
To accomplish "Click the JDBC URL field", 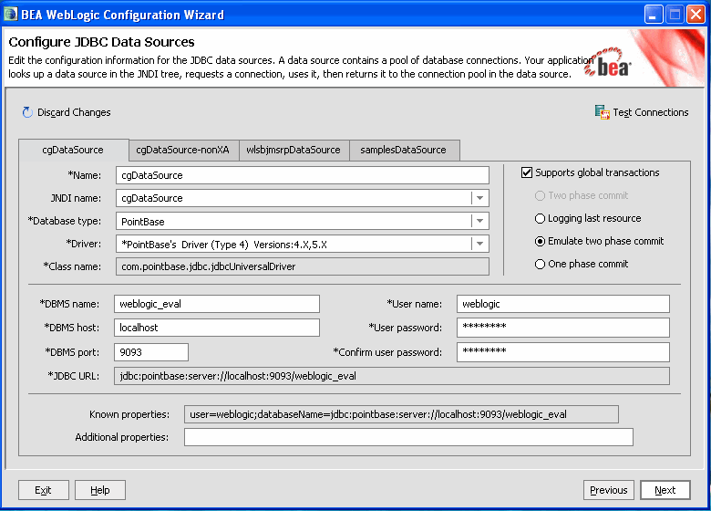I will (392, 376).
